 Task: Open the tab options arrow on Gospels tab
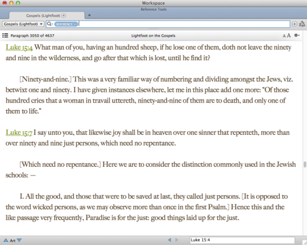click(63, 15)
